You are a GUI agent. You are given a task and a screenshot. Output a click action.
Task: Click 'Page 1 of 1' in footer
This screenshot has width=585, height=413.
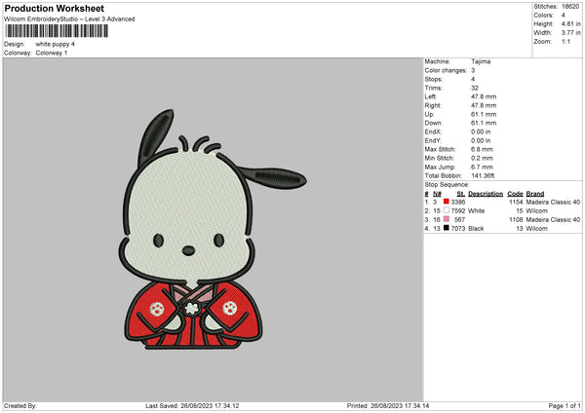tap(565, 406)
